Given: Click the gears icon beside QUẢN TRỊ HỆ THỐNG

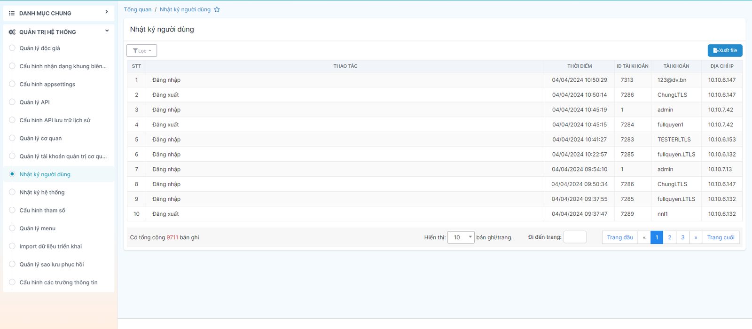Looking at the screenshot, I should pos(12,32).
